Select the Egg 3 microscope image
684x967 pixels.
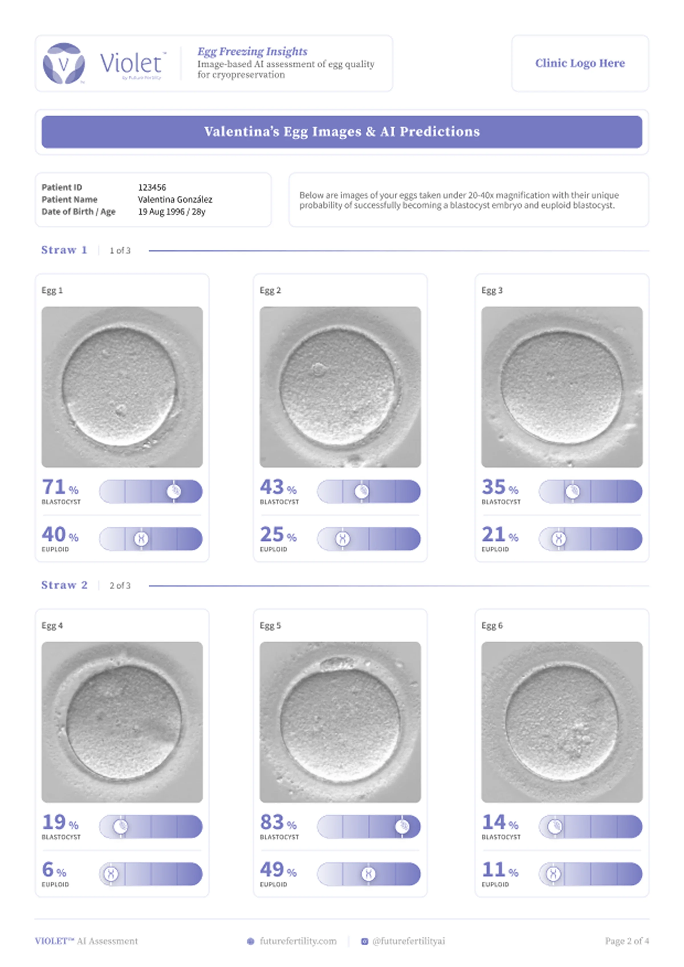pos(562,387)
